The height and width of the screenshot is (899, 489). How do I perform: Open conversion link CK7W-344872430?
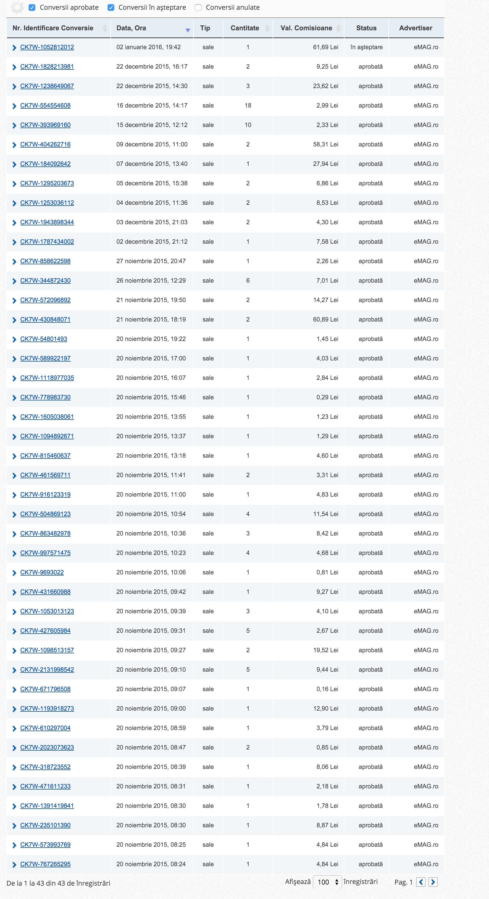pyautogui.click(x=45, y=281)
